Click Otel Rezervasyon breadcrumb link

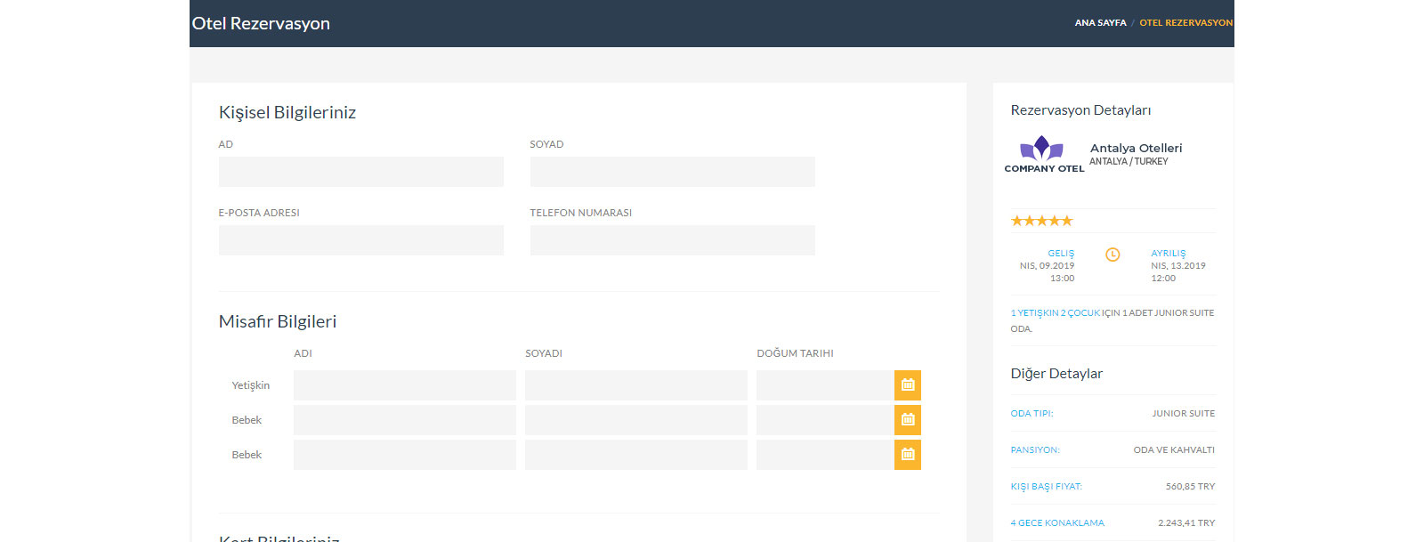click(x=1185, y=23)
